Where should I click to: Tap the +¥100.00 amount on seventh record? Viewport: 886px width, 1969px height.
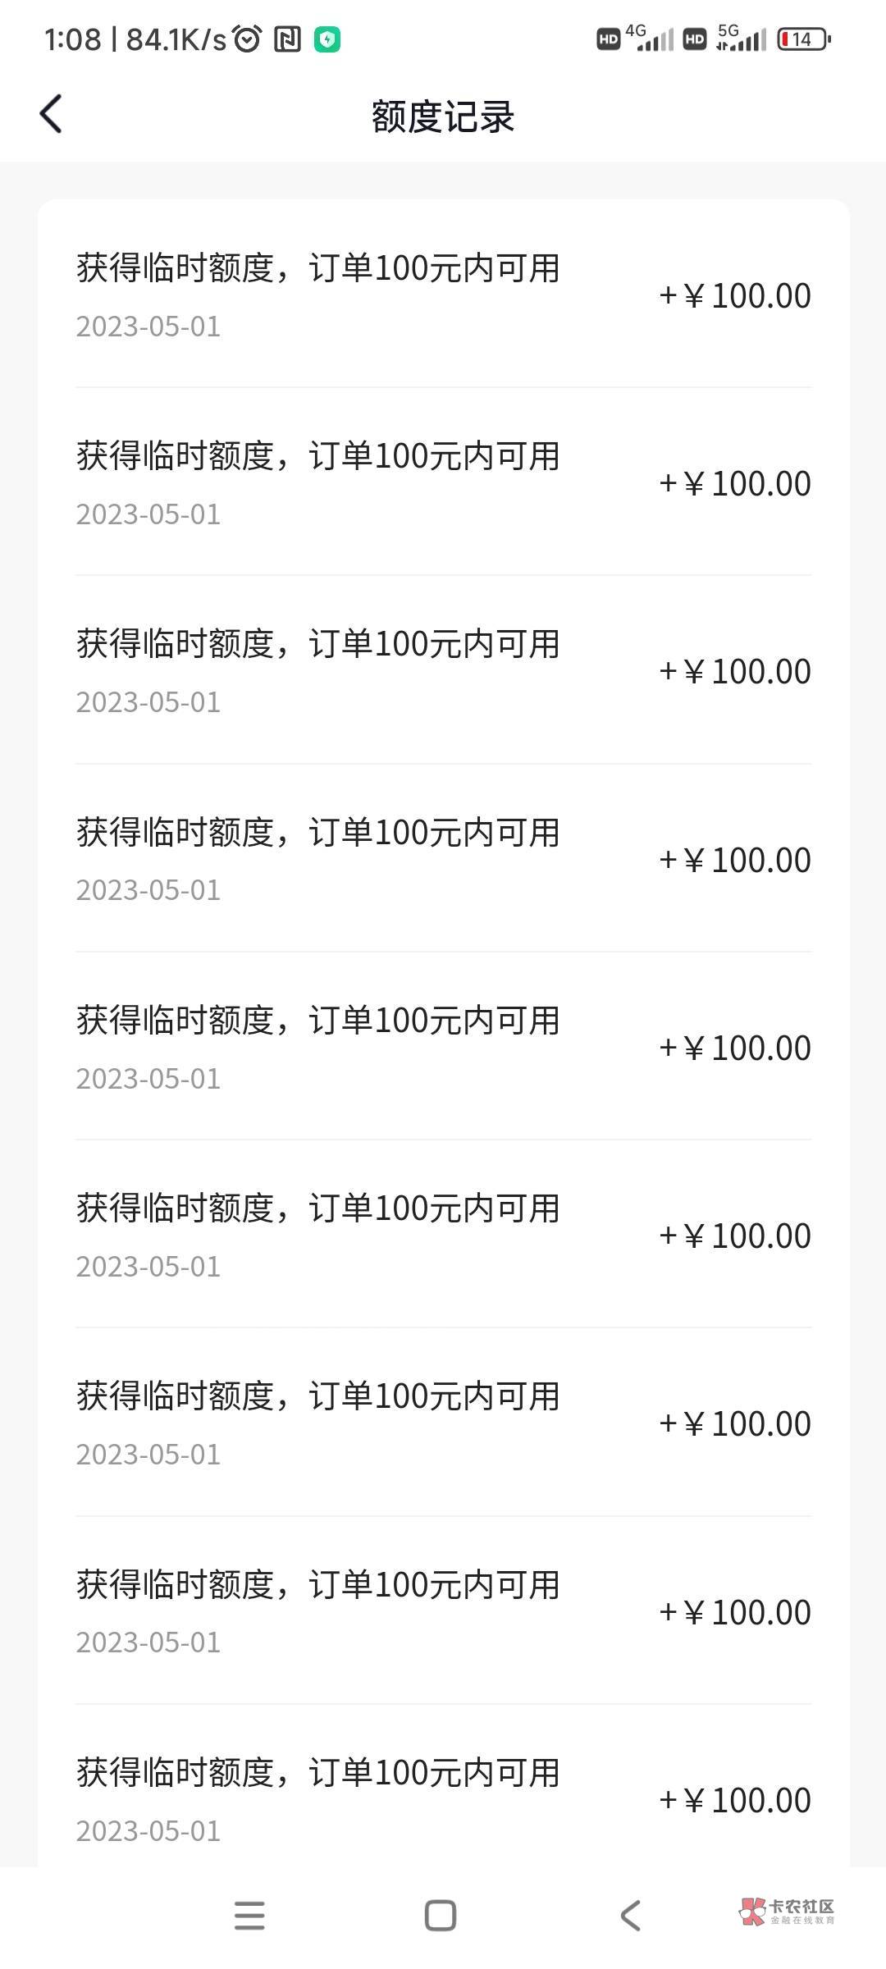735,1423
